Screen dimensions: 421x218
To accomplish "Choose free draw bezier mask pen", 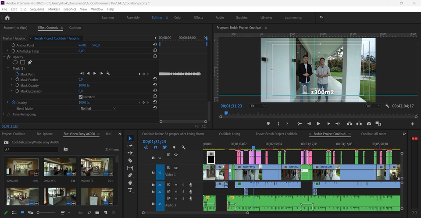I will click(30, 62).
